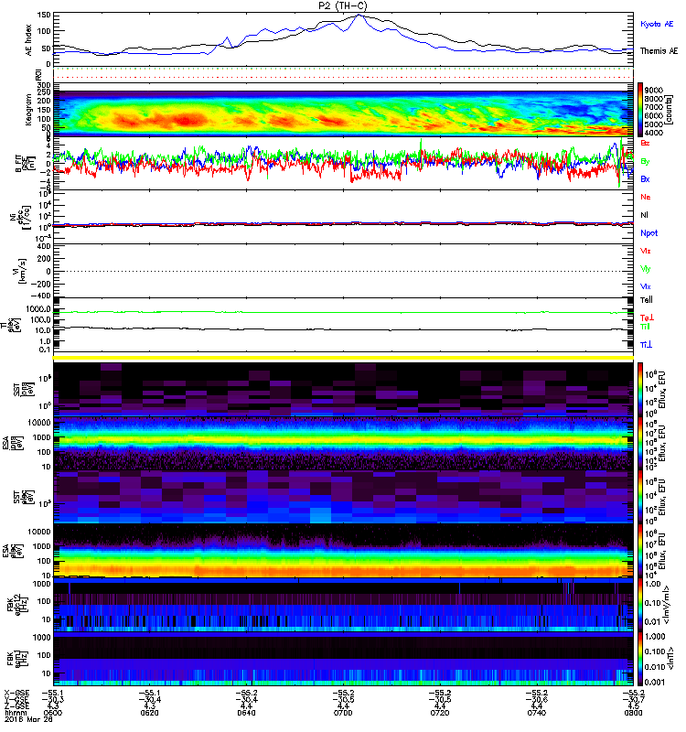Click the 0740 time tick label
Screen dimensions: 686x732
(x=537, y=713)
